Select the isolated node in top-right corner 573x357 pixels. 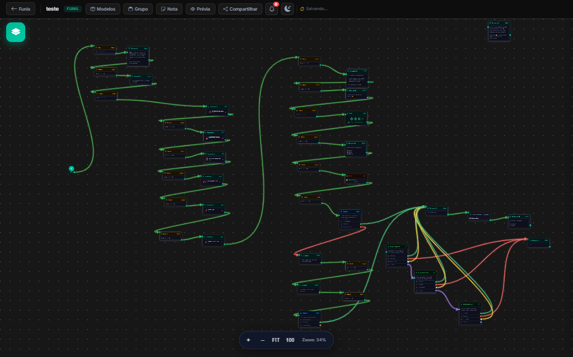tap(499, 31)
